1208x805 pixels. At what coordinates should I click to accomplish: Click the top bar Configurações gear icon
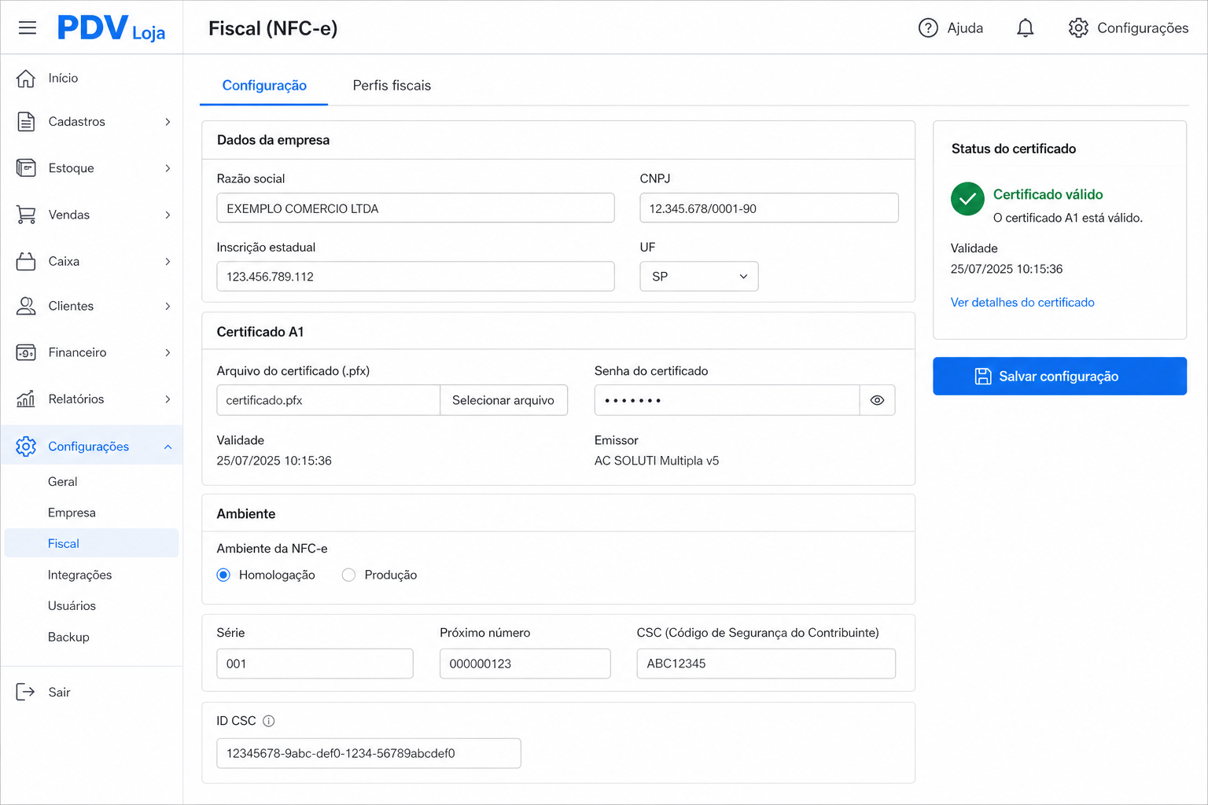point(1078,28)
